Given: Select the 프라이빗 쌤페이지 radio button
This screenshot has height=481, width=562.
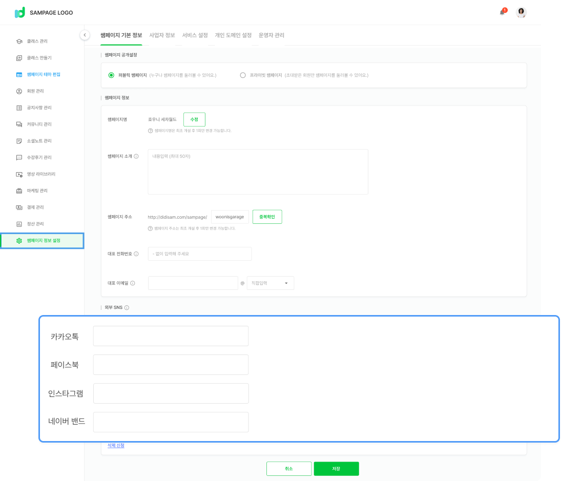Looking at the screenshot, I should 243,75.
